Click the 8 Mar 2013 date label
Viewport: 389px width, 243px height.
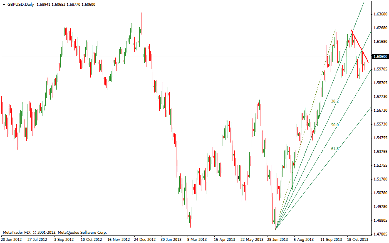coord(197,240)
